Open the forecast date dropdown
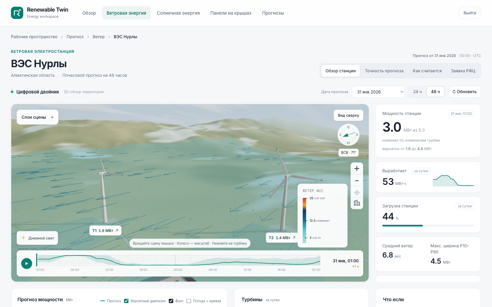Viewport: 492px width, 307px height. [x=378, y=92]
